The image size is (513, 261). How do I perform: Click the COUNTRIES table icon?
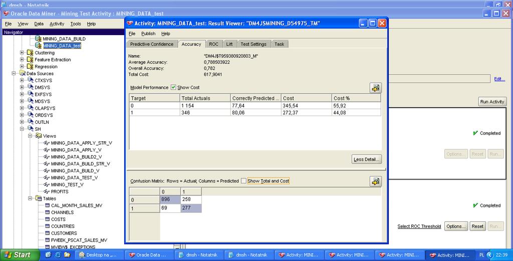click(48, 226)
